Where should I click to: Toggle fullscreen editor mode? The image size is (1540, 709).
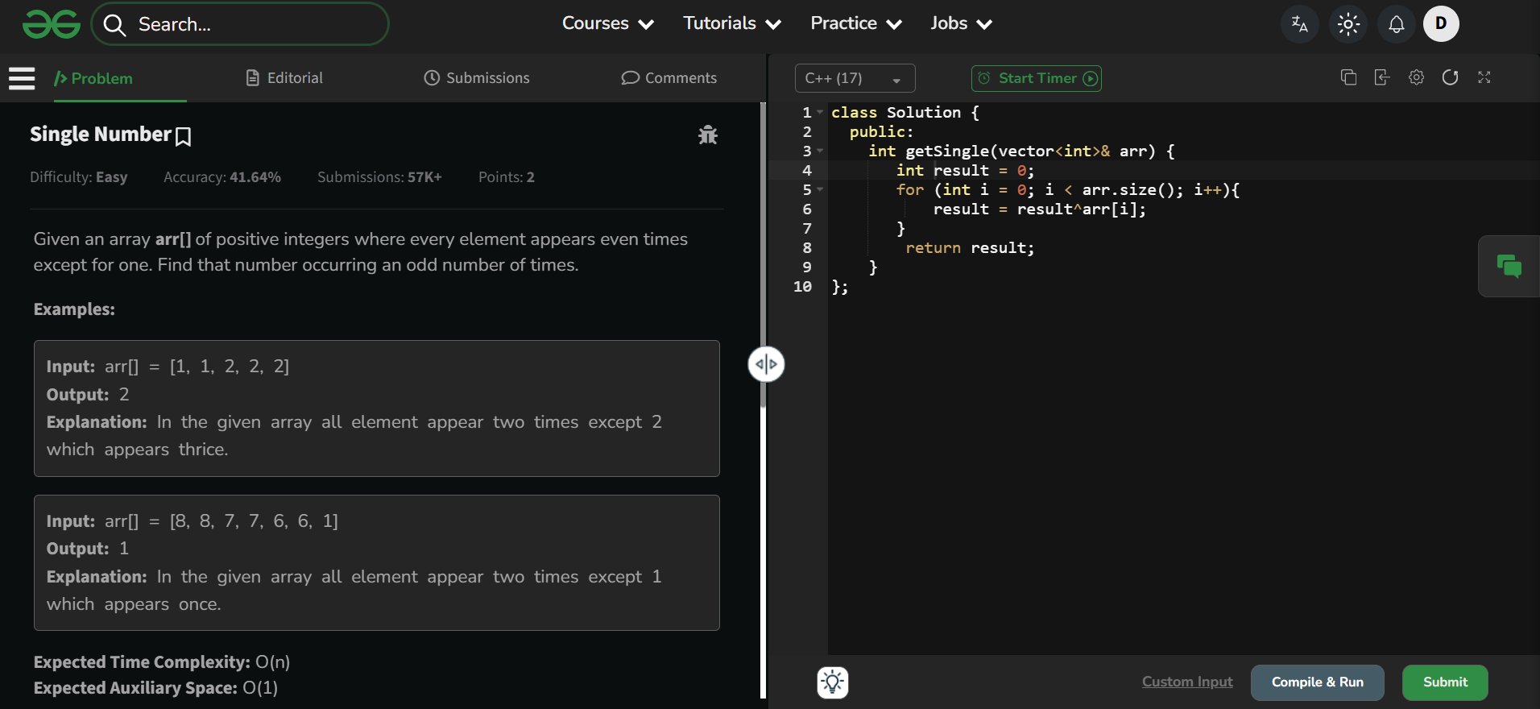pyautogui.click(x=1484, y=77)
